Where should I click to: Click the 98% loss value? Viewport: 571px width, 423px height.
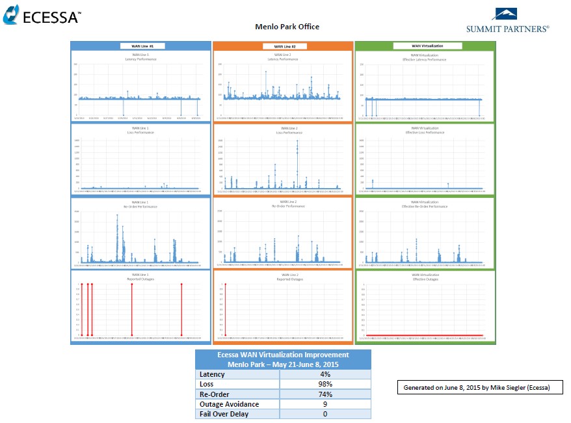pos(325,384)
